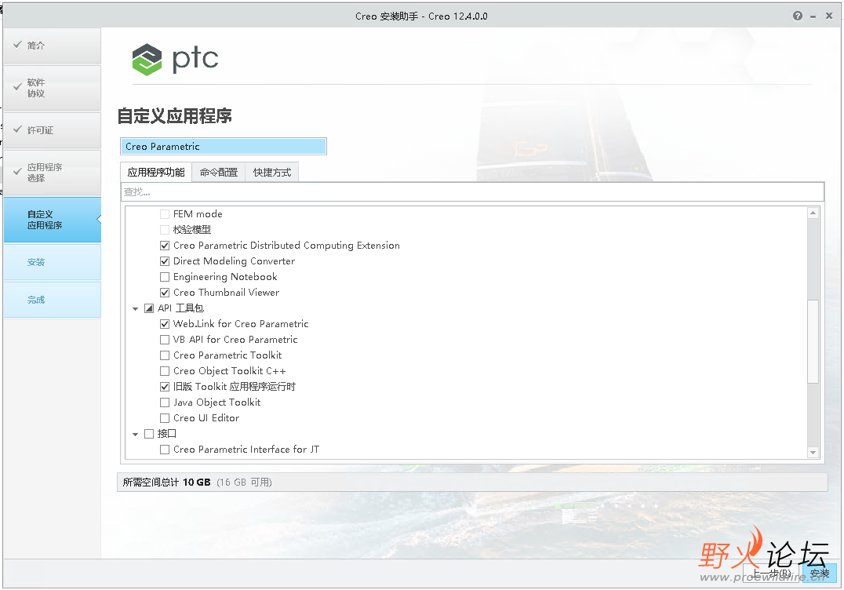Uncheck Creo Parametric Distributed Computing Extension
Image resolution: width=844 pixels, height=590 pixels.
(165, 246)
